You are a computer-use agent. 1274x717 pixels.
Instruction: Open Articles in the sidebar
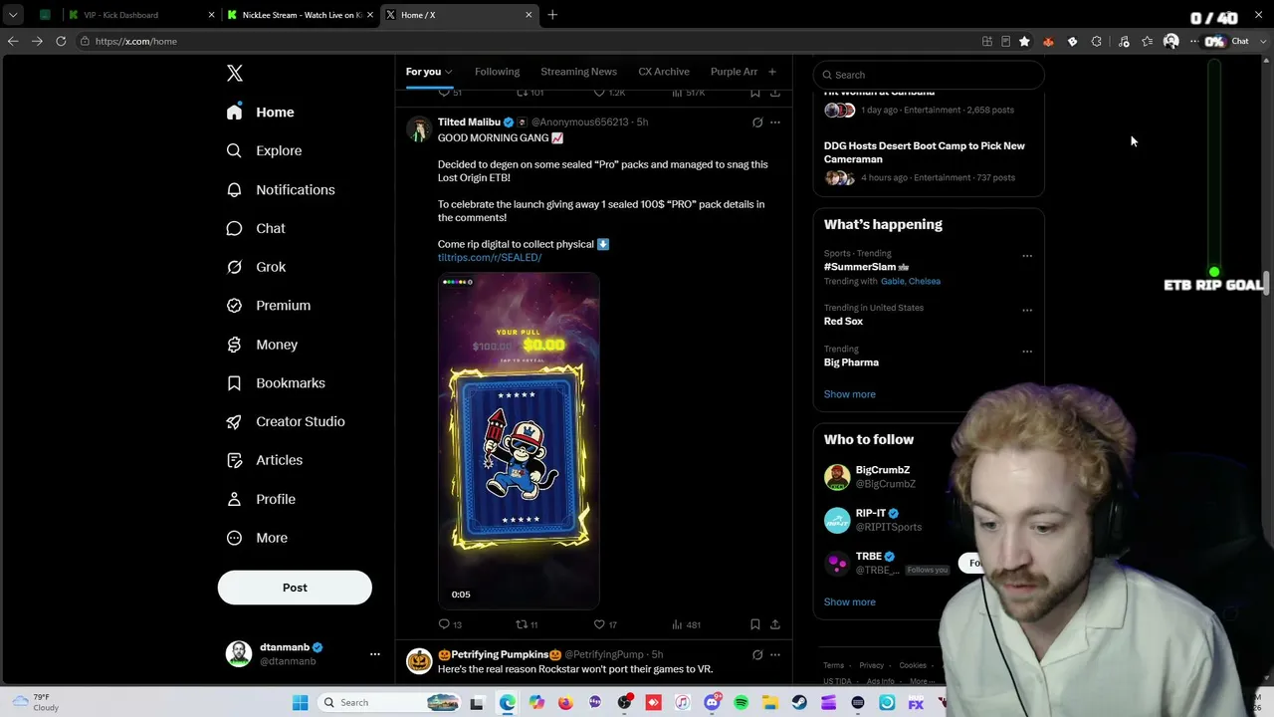[264, 460]
